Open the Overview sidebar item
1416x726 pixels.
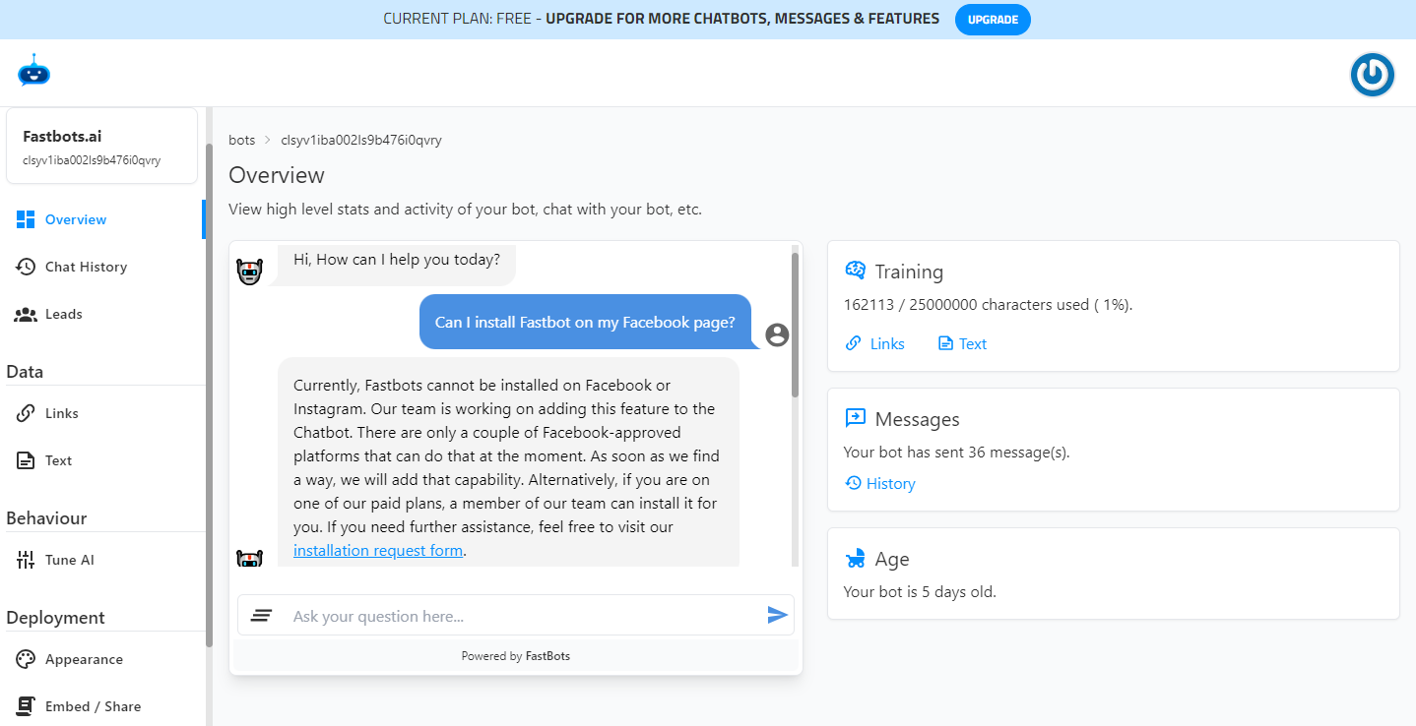(x=102, y=219)
